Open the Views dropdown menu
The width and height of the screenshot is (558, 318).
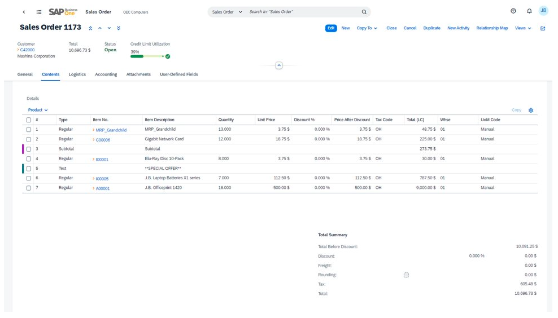click(x=523, y=28)
